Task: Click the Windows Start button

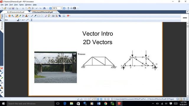Action: tap(3, 103)
